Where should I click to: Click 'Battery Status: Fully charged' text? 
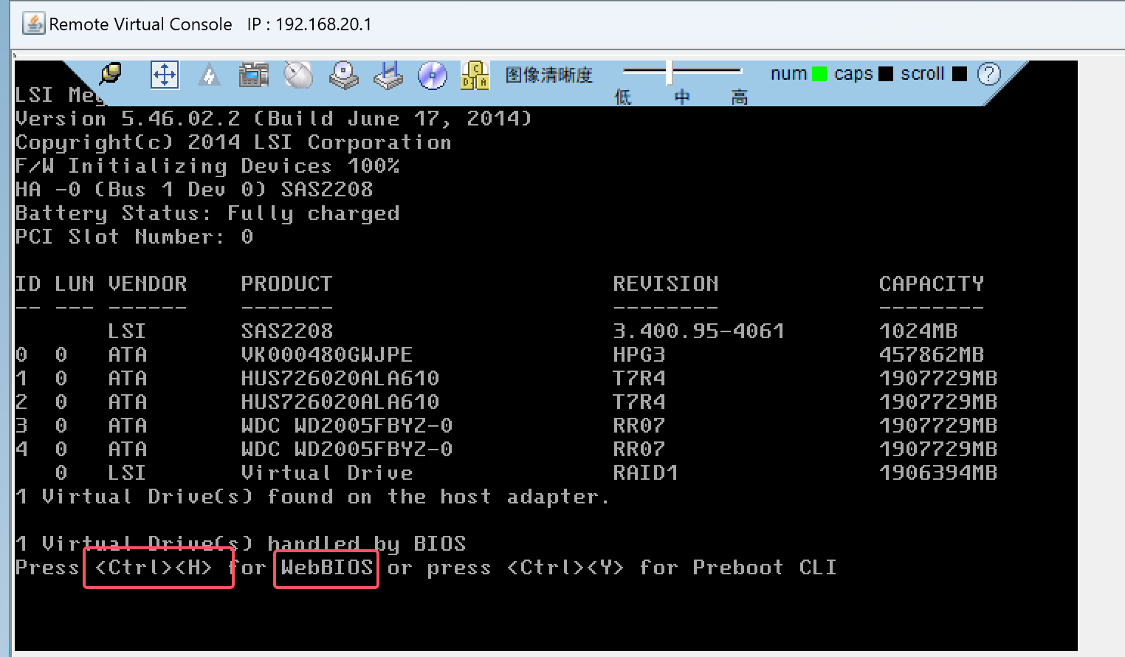207,213
